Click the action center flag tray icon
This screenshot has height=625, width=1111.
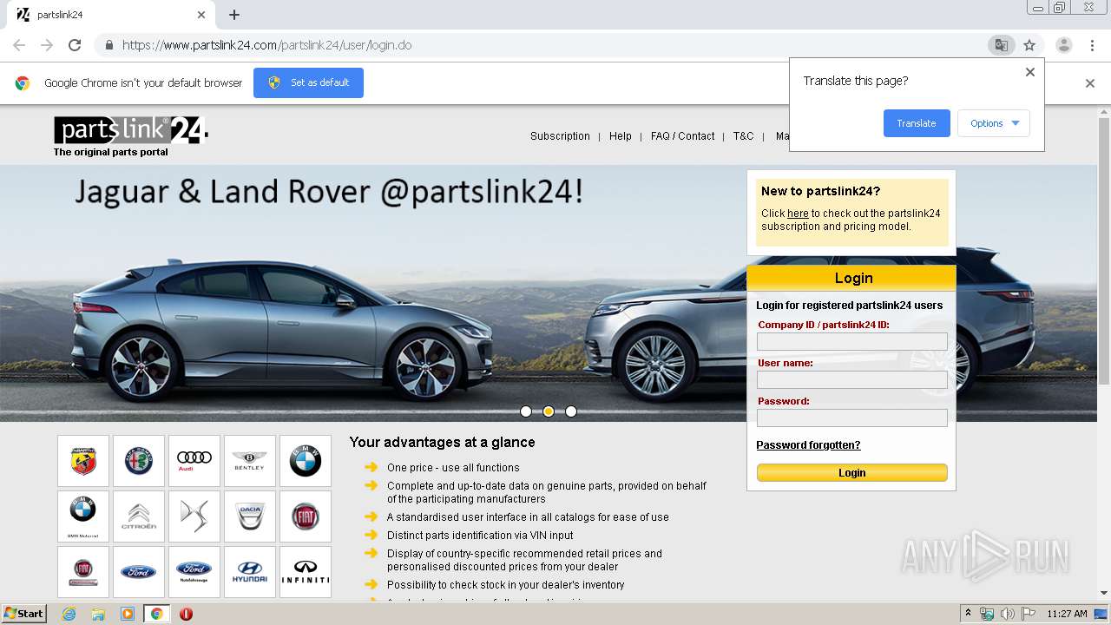[1029, 614]
